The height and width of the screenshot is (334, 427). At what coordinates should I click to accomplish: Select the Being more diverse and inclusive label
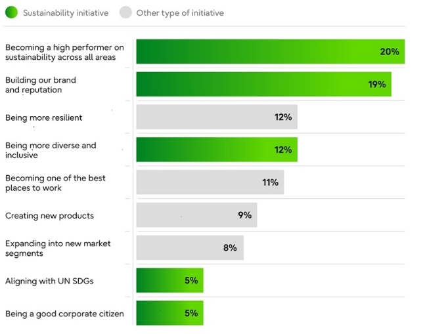[x=51, y=150]
